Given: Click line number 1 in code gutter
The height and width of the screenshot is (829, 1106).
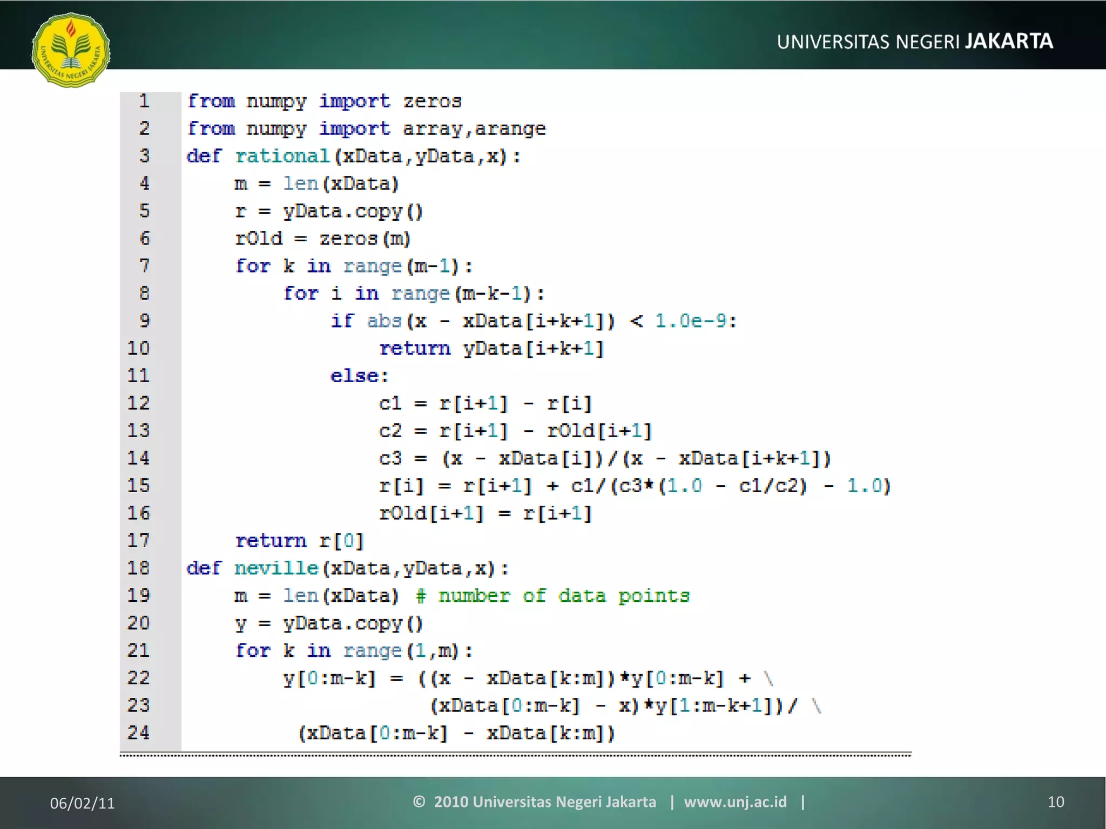Looking at the screenshot, I should pyautogui.click(x=144, y=101).
